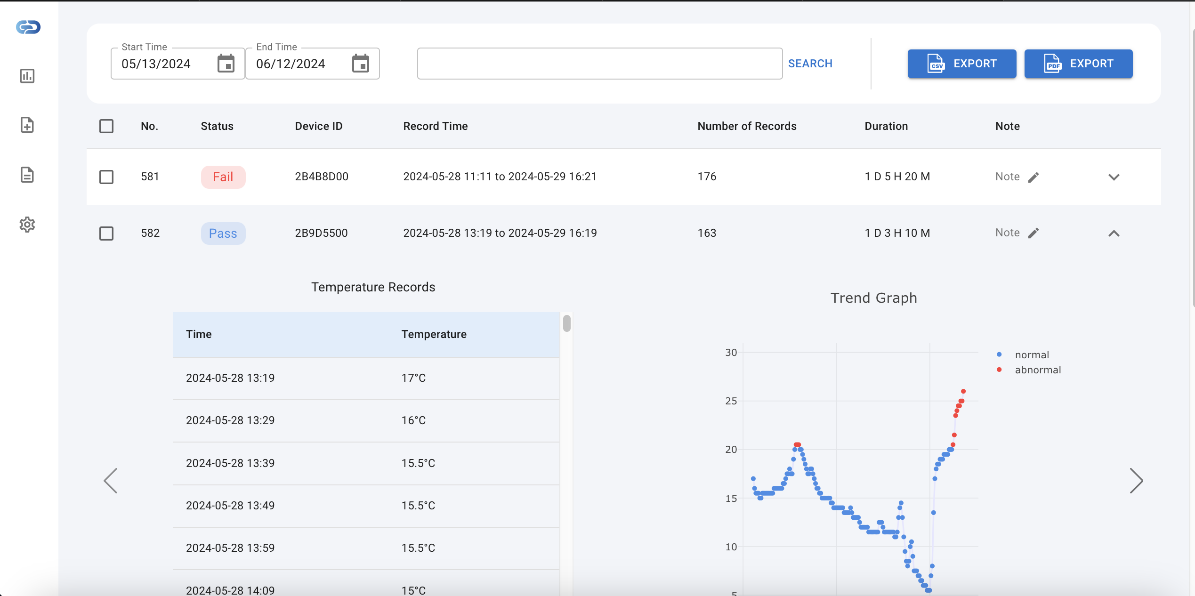This screenshot has width=1195, height=596.
Task: Click the link/chain icon at top left
Action: pos(28,27)
